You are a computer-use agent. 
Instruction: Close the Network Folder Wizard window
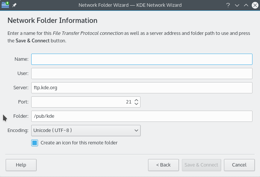tap(255, 6)
